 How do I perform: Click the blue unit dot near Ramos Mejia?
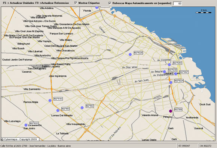tap(50, 101)
